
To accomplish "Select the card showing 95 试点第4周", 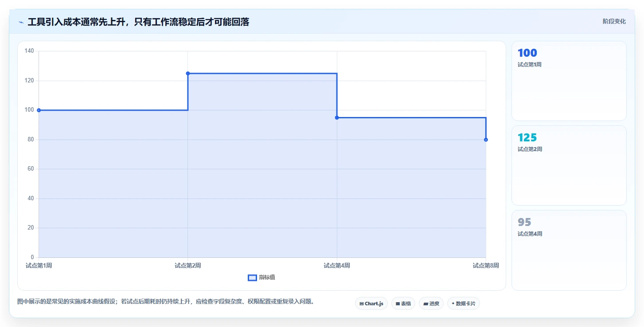I will click(x=569, y=250).
